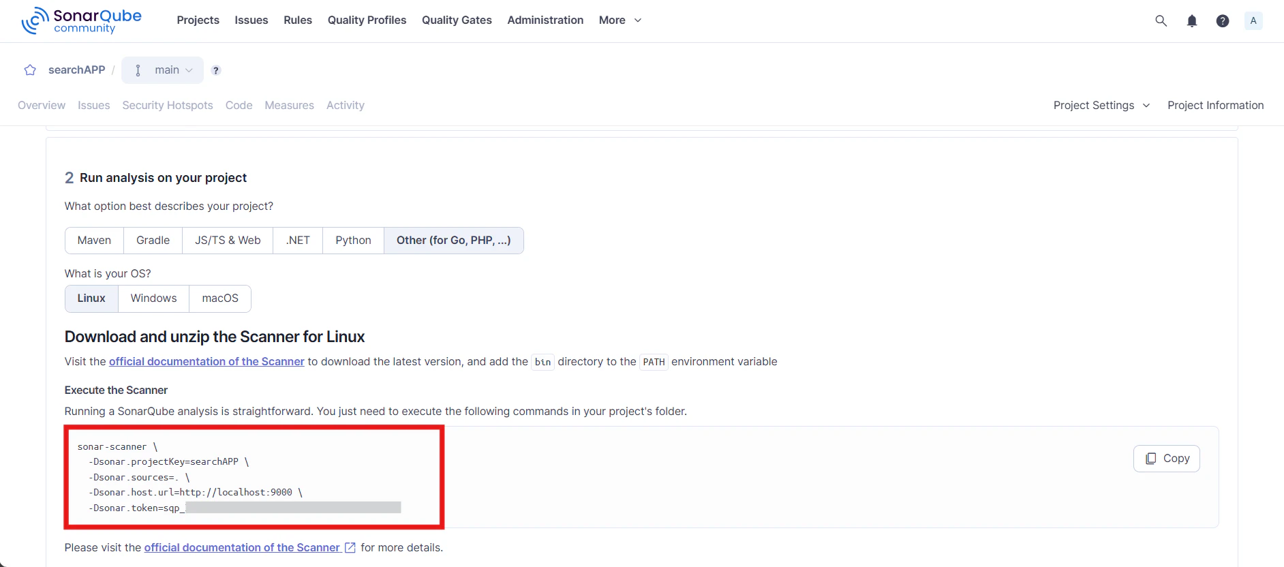Select the .NET project option
Viewport: 1284px width, 567px height.
[x=298, y=241]
